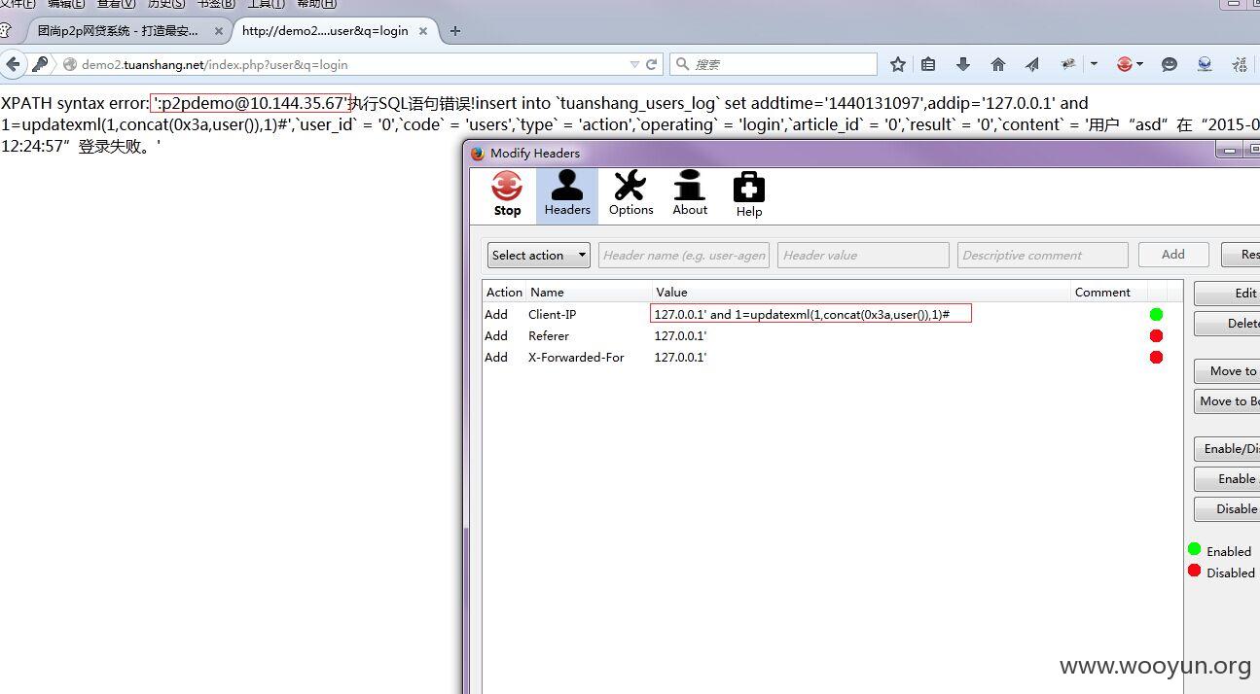The height and width of the screenshot is (694, 1260).
Task: Select the Client-IP header row name
Action: click(x=552, y=314)
